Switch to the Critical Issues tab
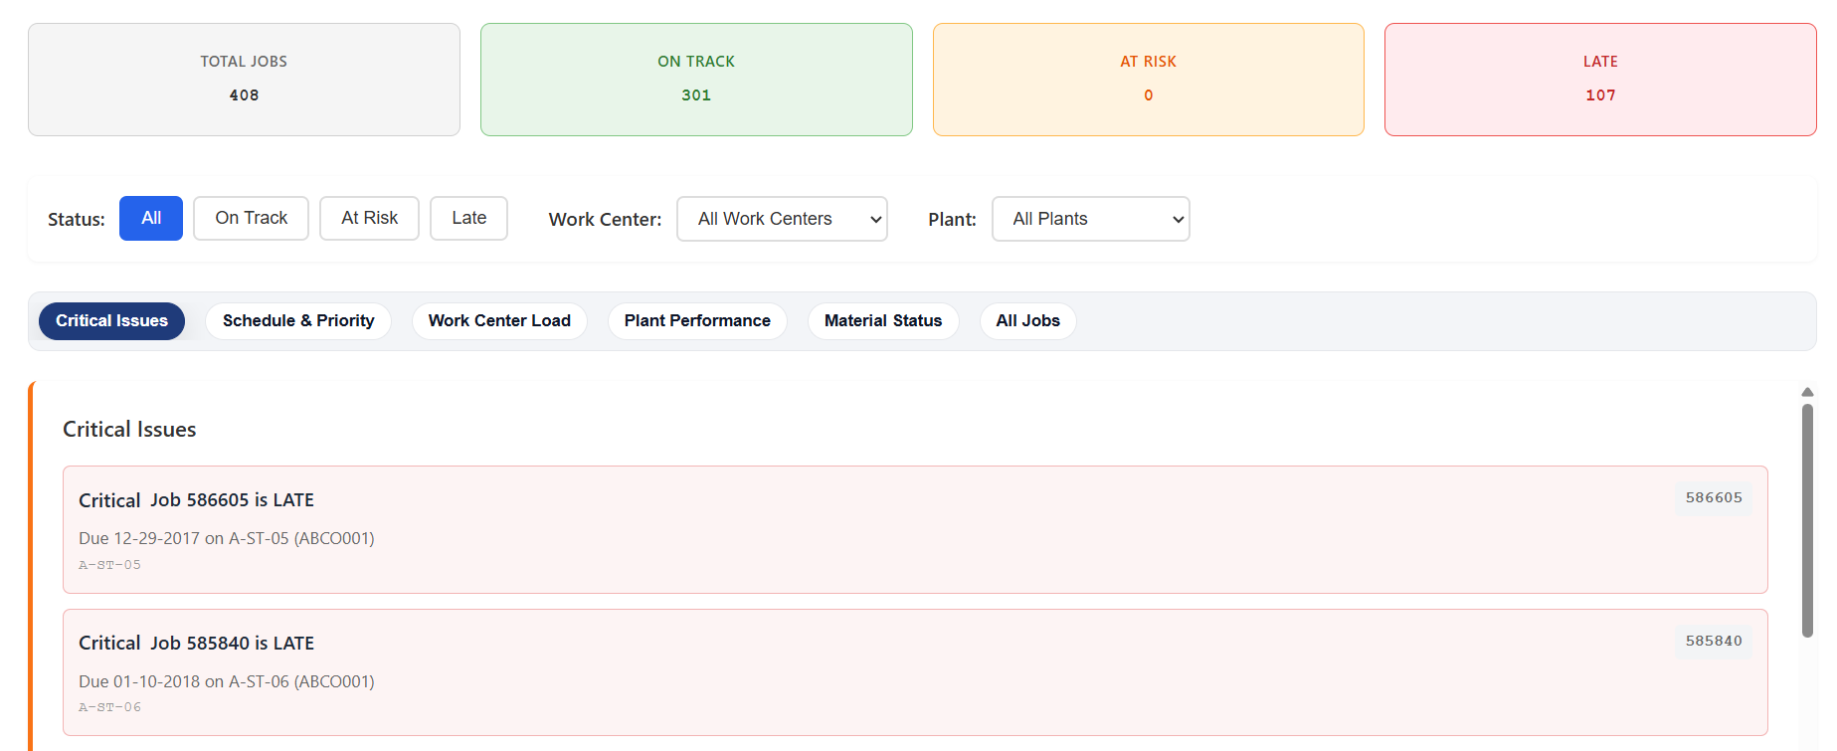This screenshot has height=751, width=1837. pos(111,321)
